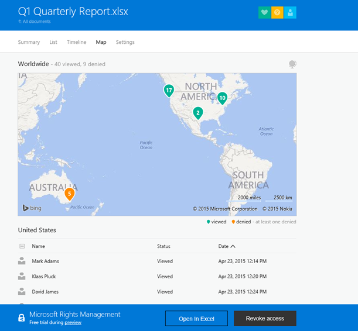Sort list by Name column header

tap(39, 246)
